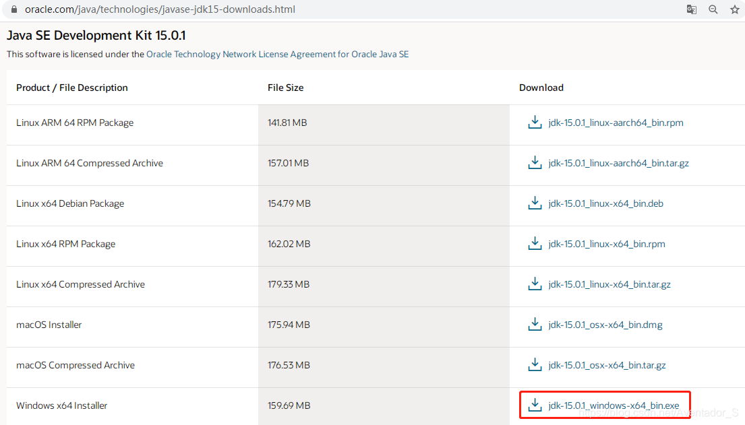745x425 pixels.
Task: Download jdk-15.0.1_linux-x64_bin.tar.gz file link
Action: (x=609, y=284)
